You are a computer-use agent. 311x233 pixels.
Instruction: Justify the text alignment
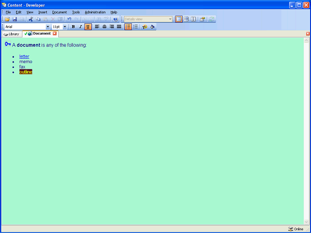pyautogui.click(x=119, y=27)
